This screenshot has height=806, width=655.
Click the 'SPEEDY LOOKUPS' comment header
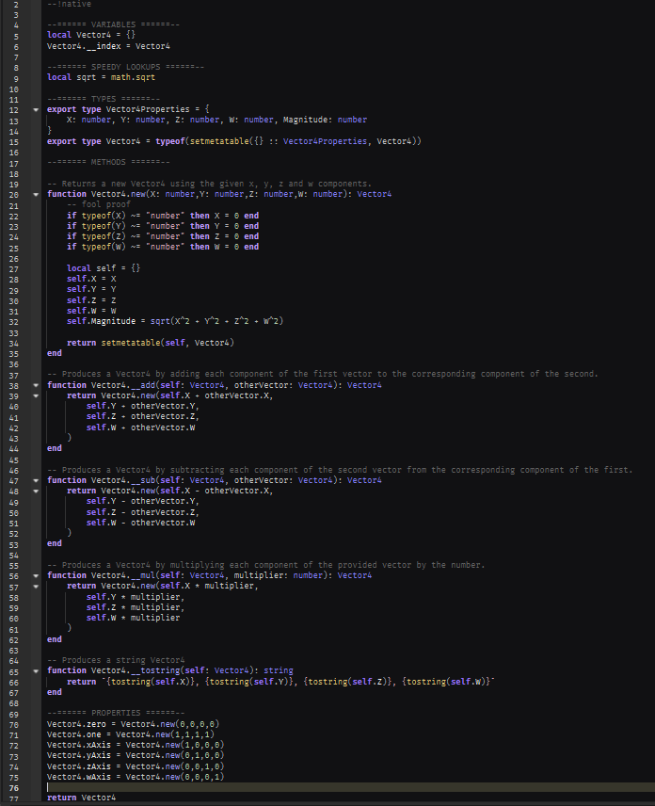point(126,67)
